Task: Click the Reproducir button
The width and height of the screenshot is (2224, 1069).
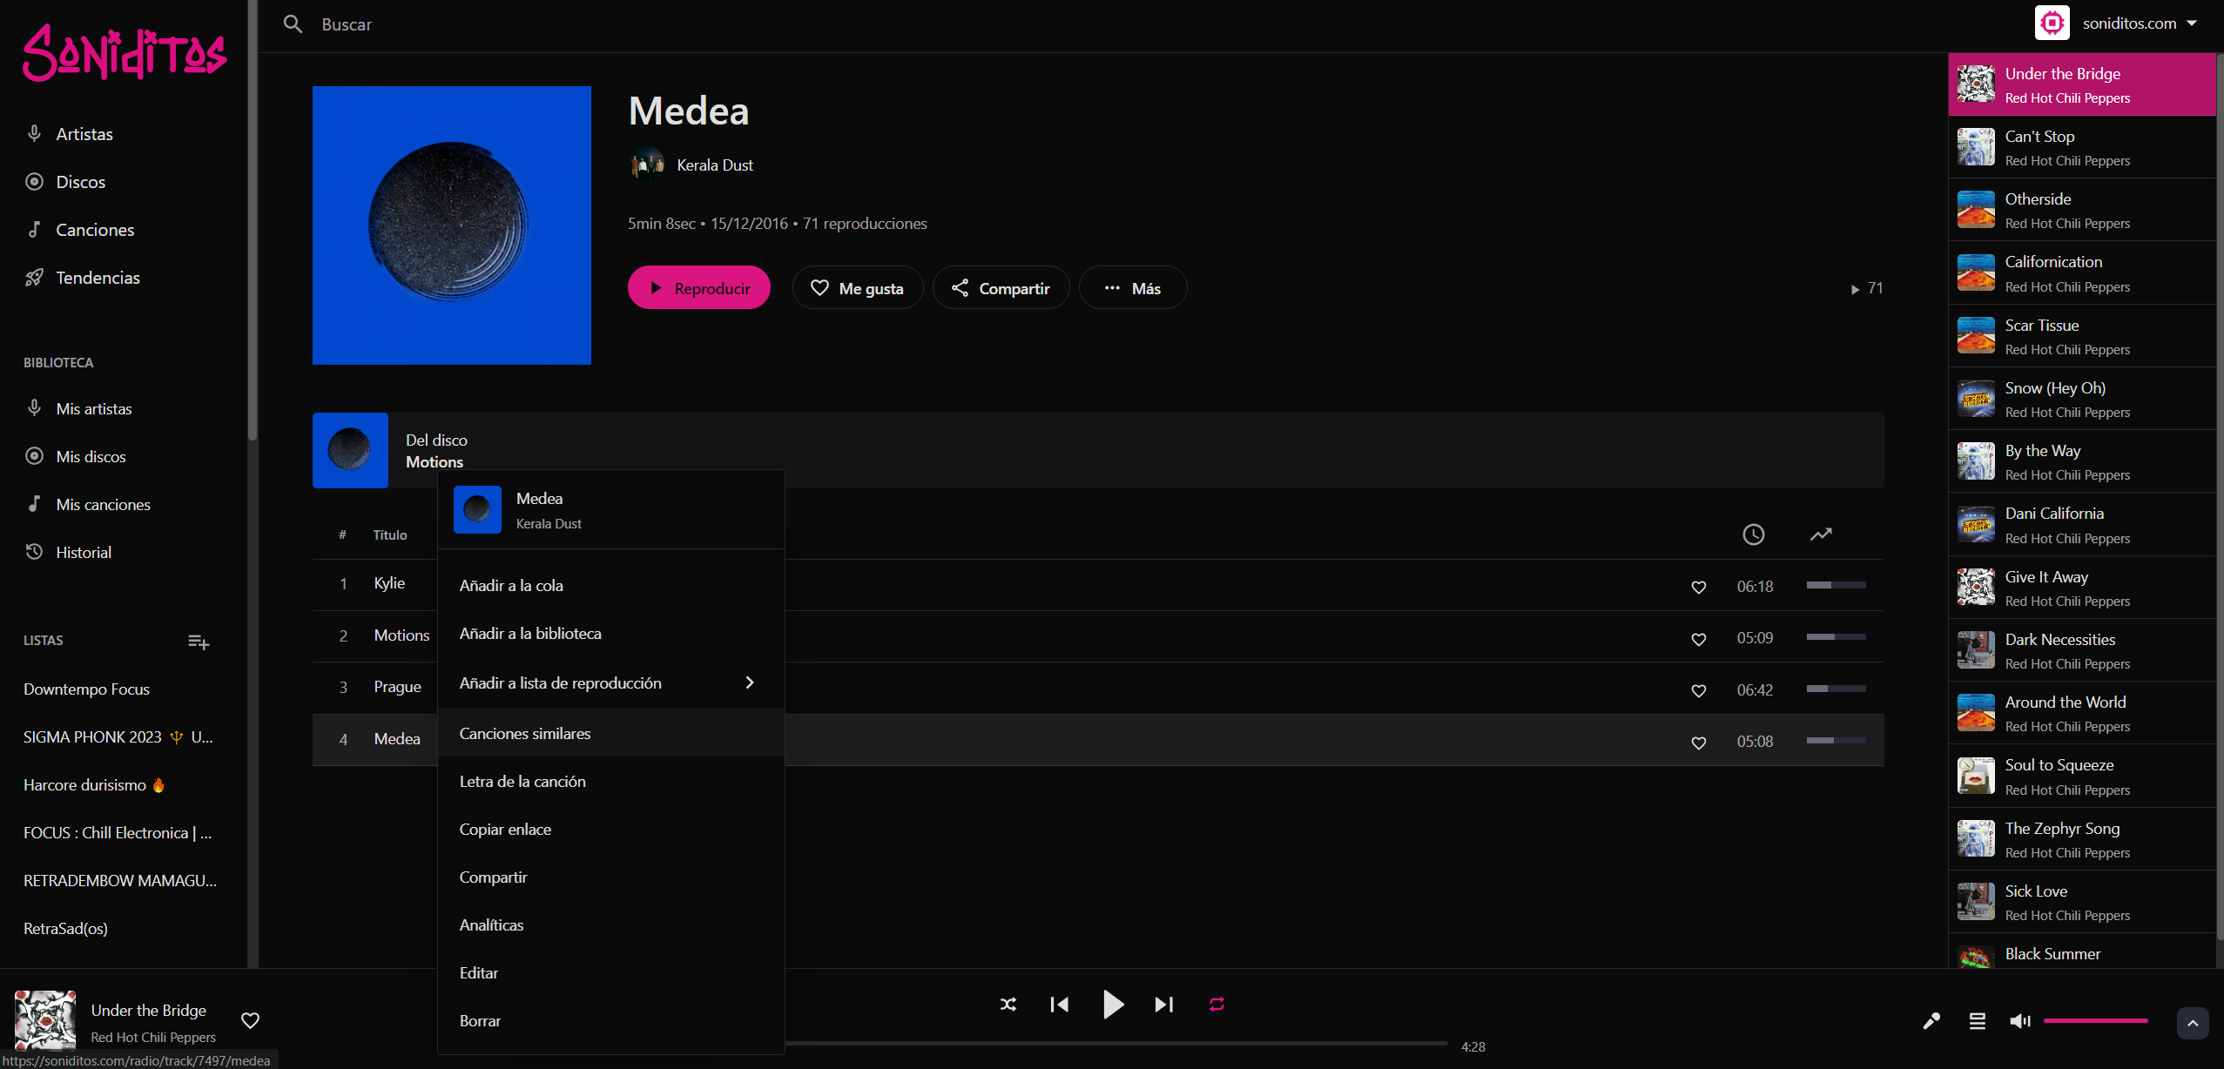Action: click(698, 288)
